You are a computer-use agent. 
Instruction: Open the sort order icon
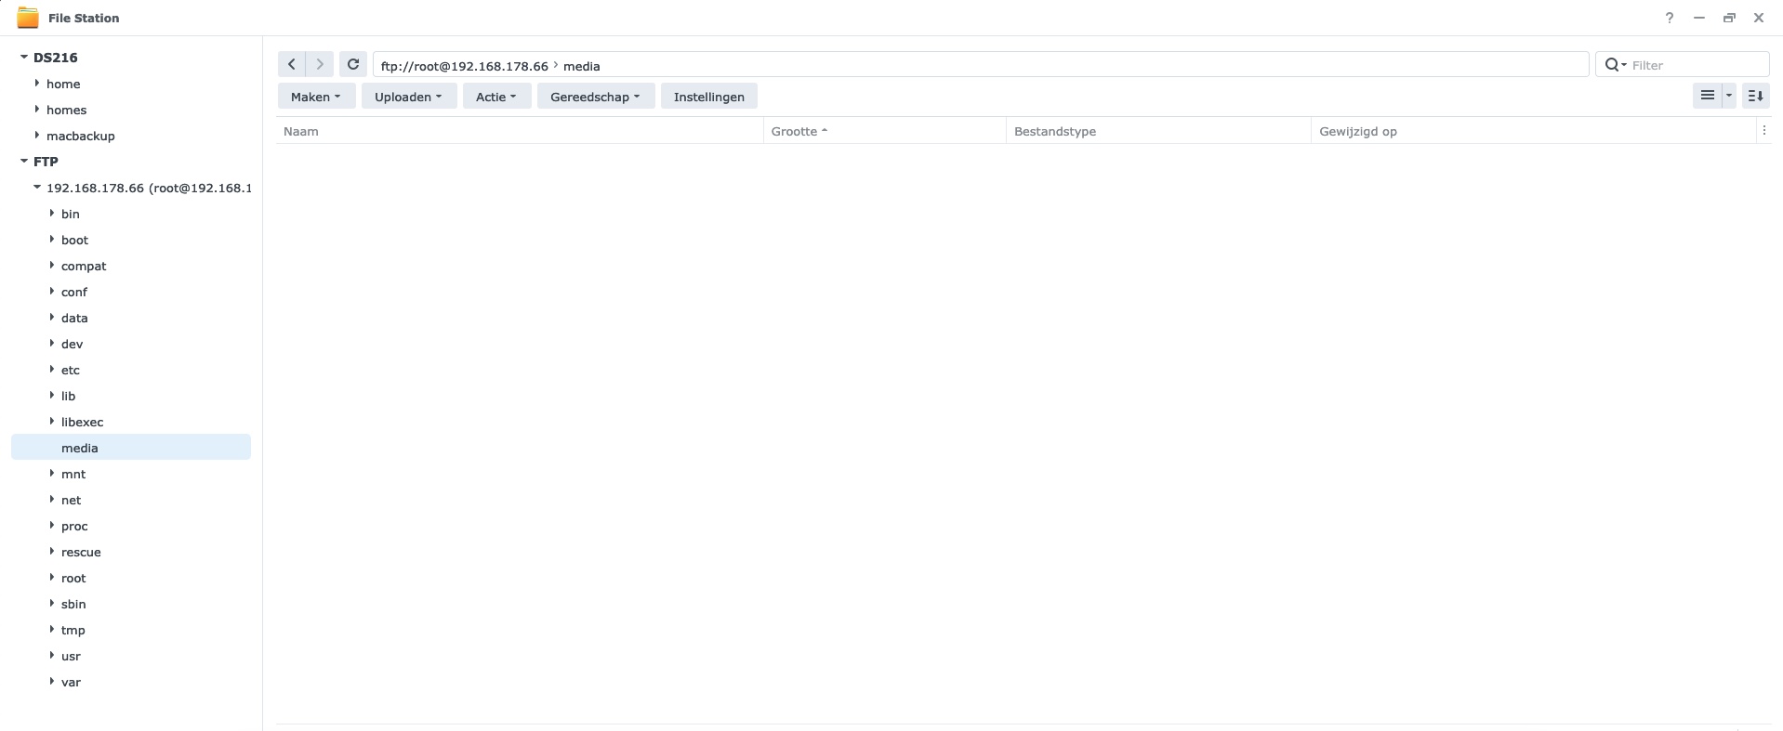click(1755, 96)
